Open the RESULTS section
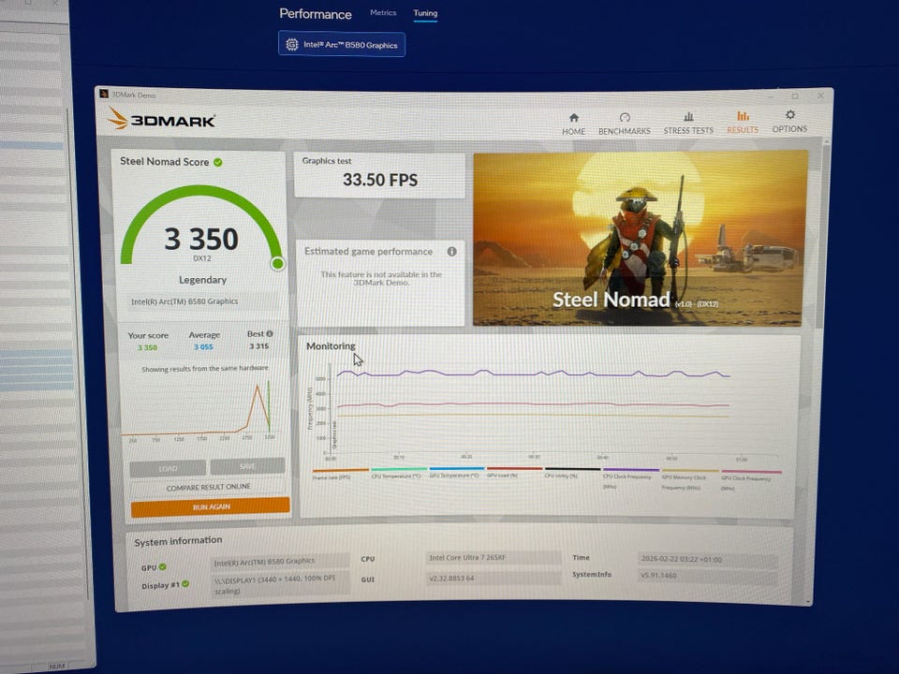This screenshot has height=674, width=899. (743, 123)
